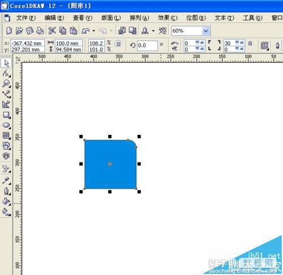Open the 查看(V) menu

[x=83, y=18]
